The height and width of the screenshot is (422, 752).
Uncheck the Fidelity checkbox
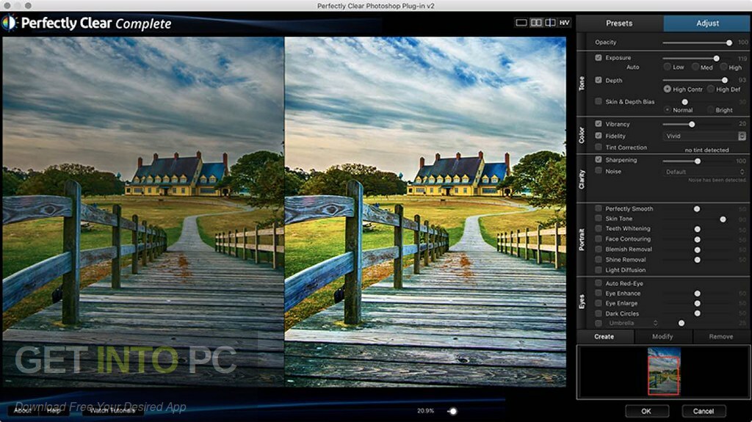coord(599,136)
